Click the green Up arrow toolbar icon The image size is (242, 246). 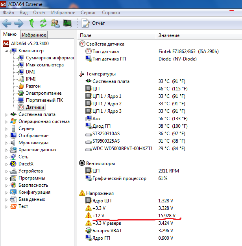point(31,23)
